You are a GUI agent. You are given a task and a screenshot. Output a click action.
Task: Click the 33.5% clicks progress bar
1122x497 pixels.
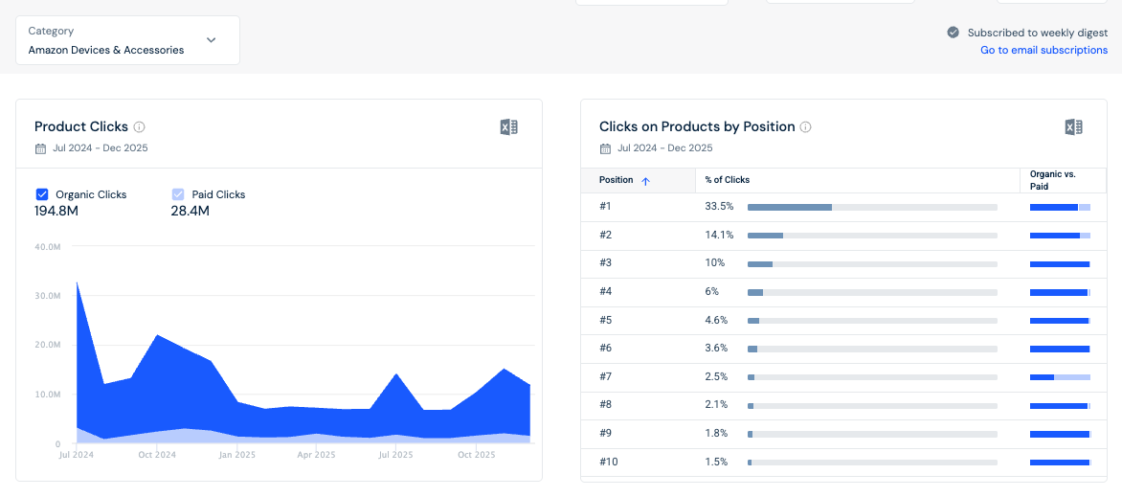[872, 207]
